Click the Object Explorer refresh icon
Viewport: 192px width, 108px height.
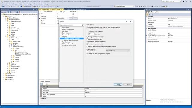click(17, 12)
